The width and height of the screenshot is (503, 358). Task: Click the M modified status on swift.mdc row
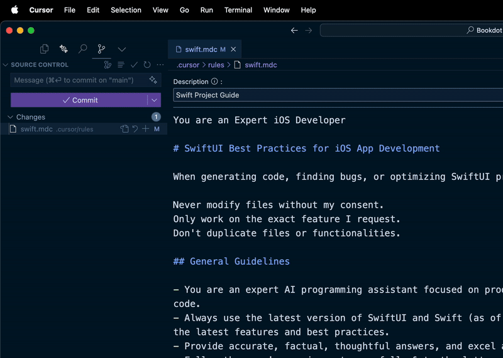click(157, 129)
